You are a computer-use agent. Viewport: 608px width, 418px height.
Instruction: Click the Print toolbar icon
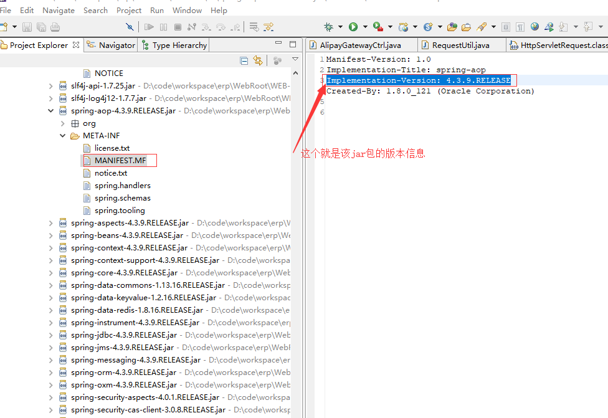pos(54,27)
